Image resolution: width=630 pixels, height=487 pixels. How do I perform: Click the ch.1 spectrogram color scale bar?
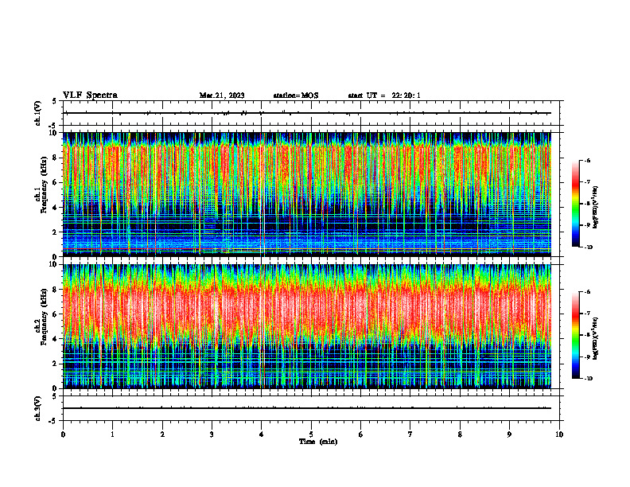pos(576,204)
